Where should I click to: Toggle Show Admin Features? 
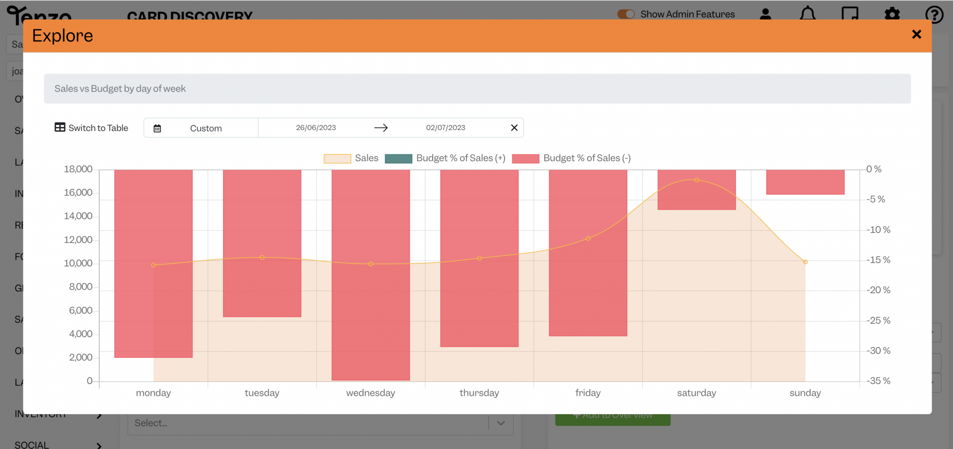tap(626, 14)
